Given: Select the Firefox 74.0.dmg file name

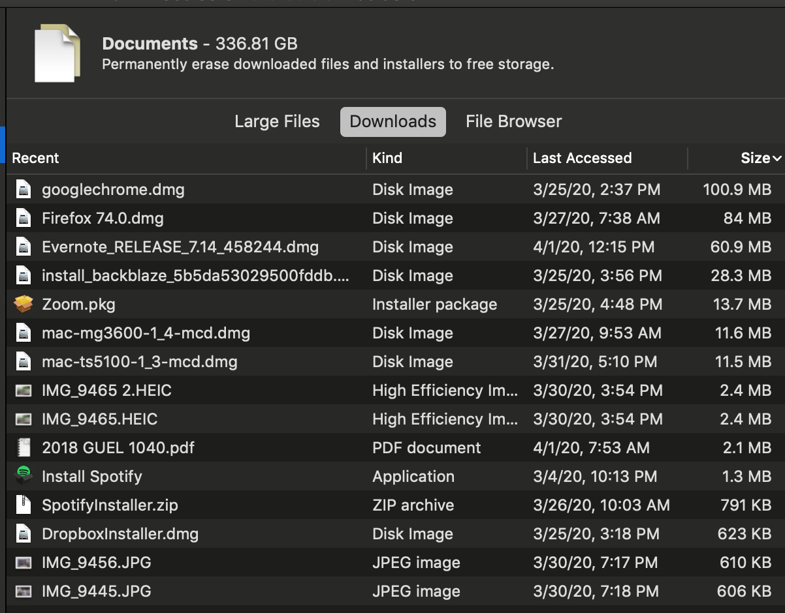Looking at the screenshot, I should tap(103, 218).
